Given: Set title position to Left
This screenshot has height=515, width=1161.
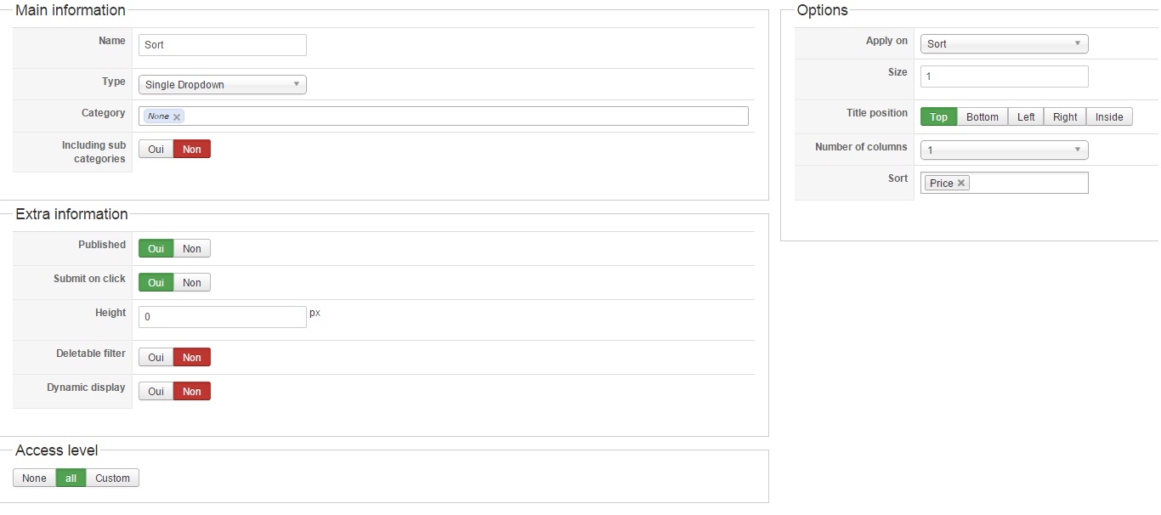Looking at the screenshot, I should click(1026, 117).
